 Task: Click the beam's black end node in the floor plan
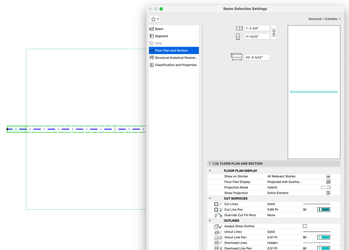[x=7, y=129]
